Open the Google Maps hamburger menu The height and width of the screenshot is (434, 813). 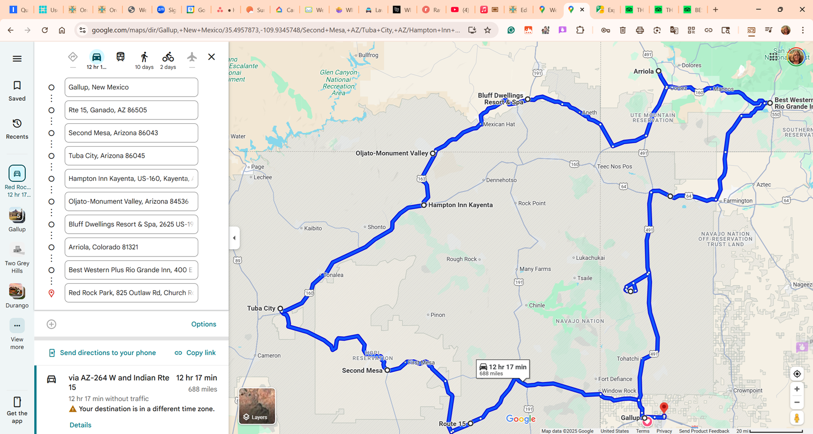click(17, 59)
